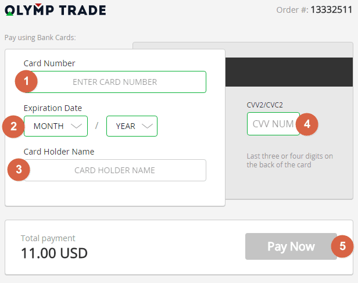358x283 pixels.
Task: Click the 11.00 USD total amount
Action: (x=54, y=253)
